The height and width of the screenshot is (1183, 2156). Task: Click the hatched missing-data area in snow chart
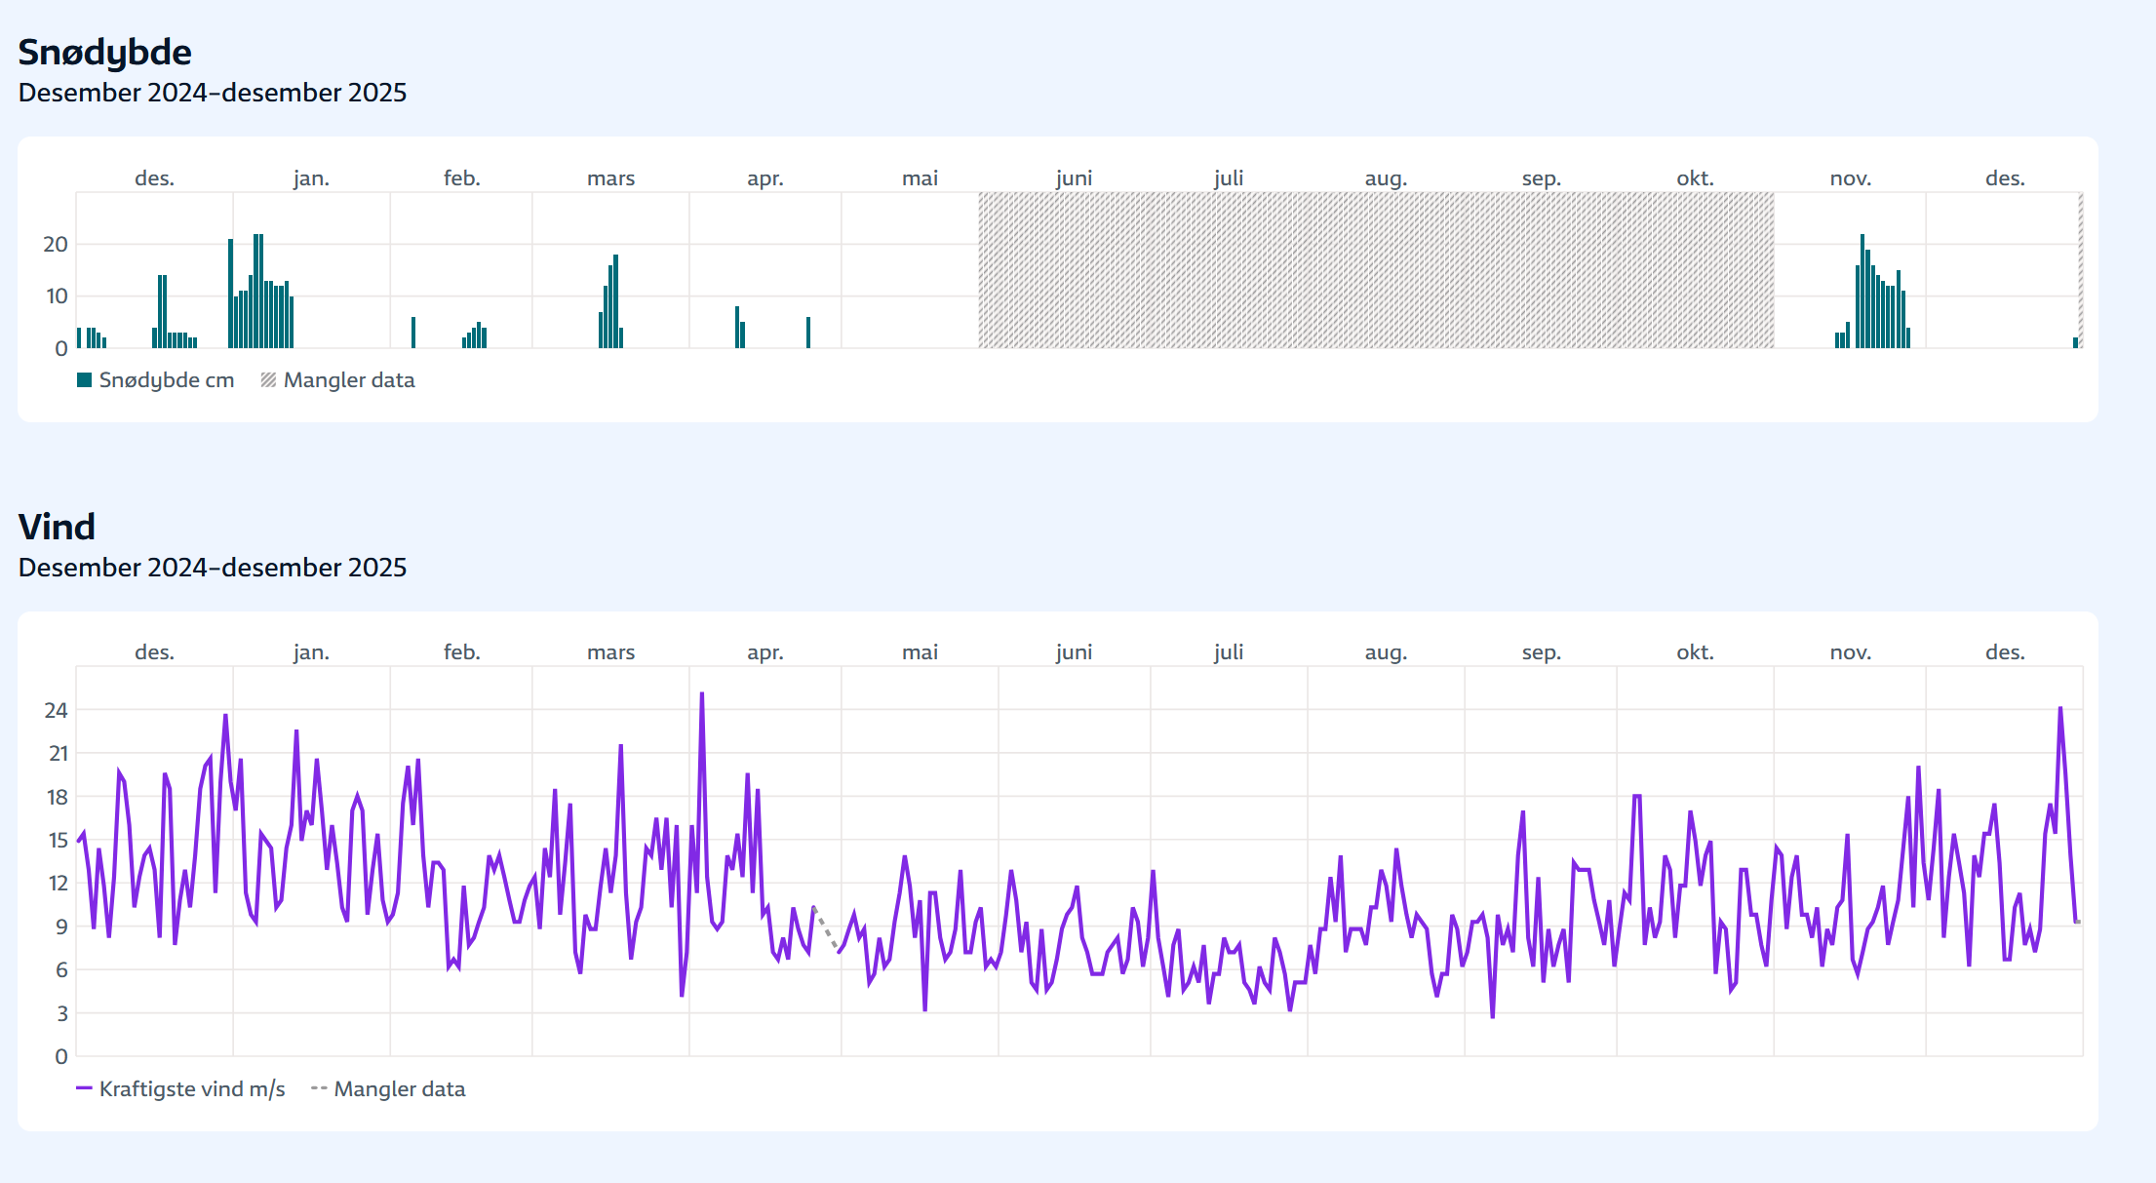coord(1375,270)
